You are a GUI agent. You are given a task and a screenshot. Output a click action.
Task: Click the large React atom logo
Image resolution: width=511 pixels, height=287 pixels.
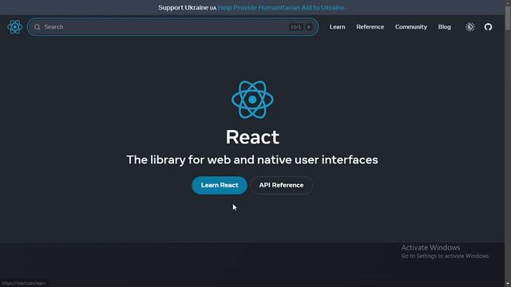[252, 100]
